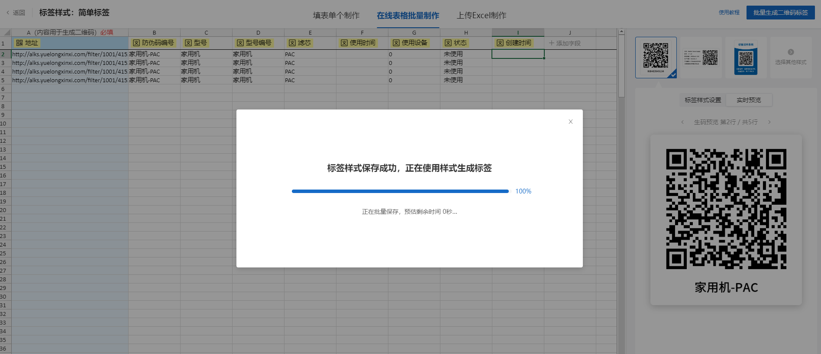Click the large QR code preview
The image size is (821, 354).
coord(726,209)
